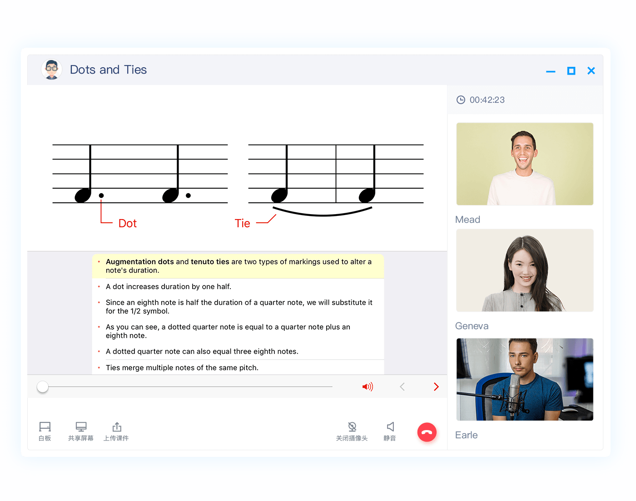Maximize the classroom window
636x501 pixels.
pos(571,71)
